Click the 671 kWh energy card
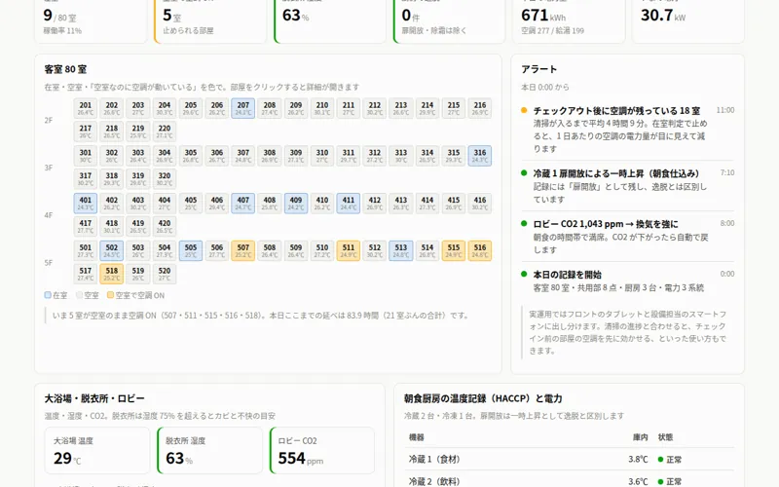 point(569,21)
